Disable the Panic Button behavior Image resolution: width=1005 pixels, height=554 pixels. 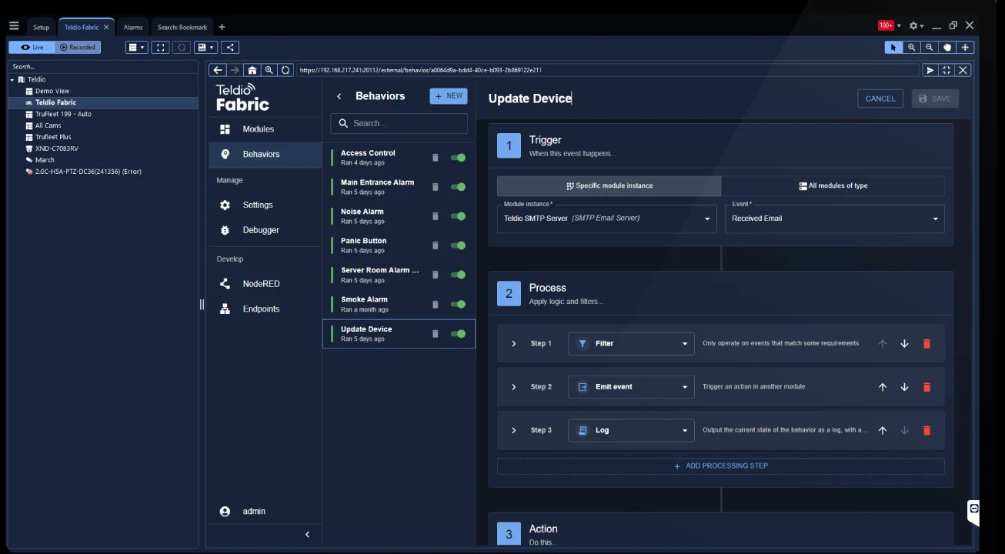458,245
